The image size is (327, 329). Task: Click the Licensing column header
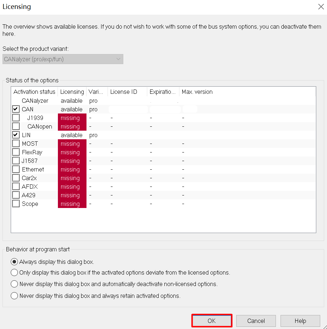(72, 92)
